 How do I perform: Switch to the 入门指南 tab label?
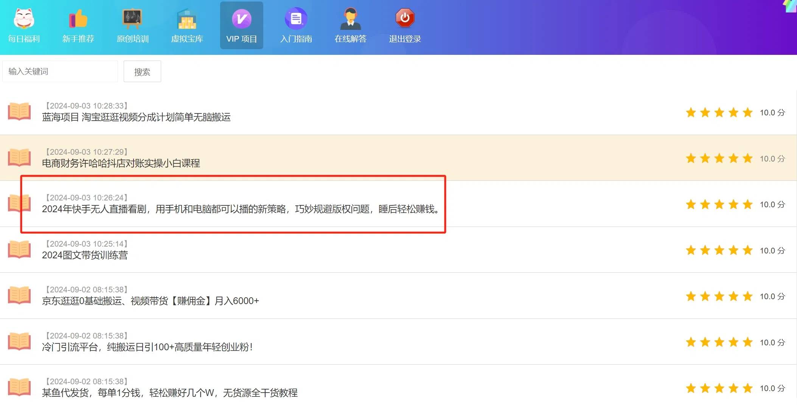click(x=296, y=39)
